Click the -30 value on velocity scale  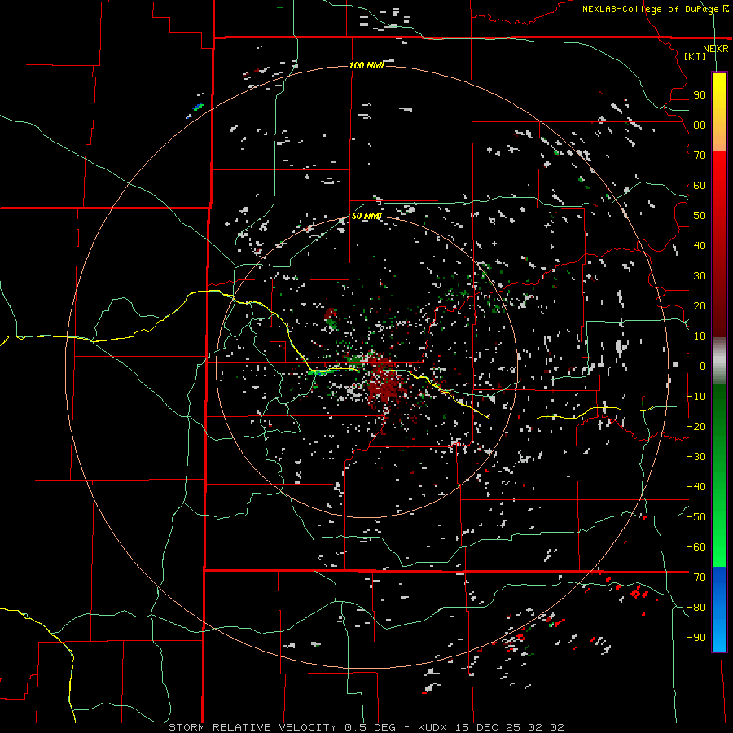pos(696,456)
